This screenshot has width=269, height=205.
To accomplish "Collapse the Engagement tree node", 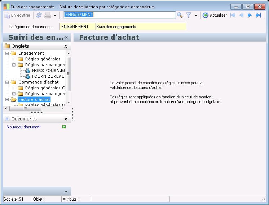I will pyautogui.click(x=7, y=53).
